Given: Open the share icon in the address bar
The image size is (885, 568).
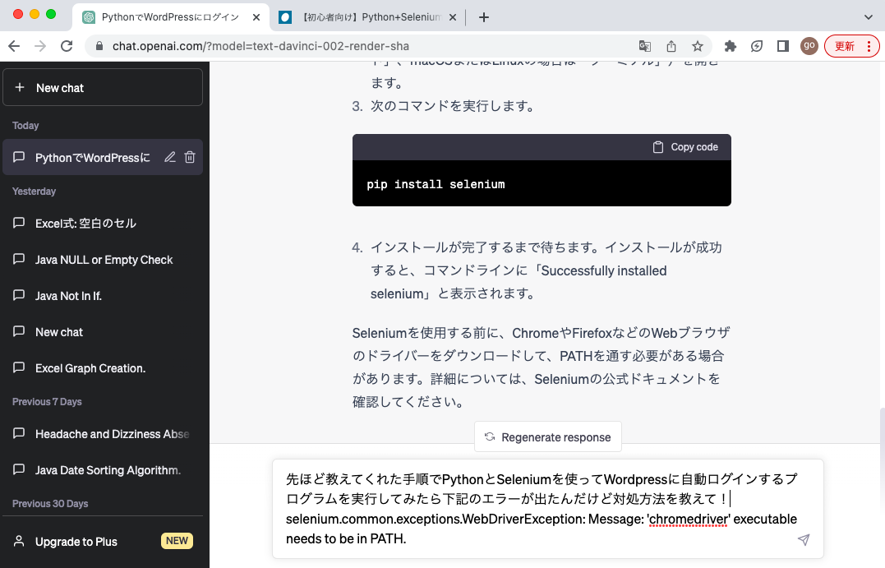Looking at the screenshot, I should pyautogui.click(x=671, y=46).
